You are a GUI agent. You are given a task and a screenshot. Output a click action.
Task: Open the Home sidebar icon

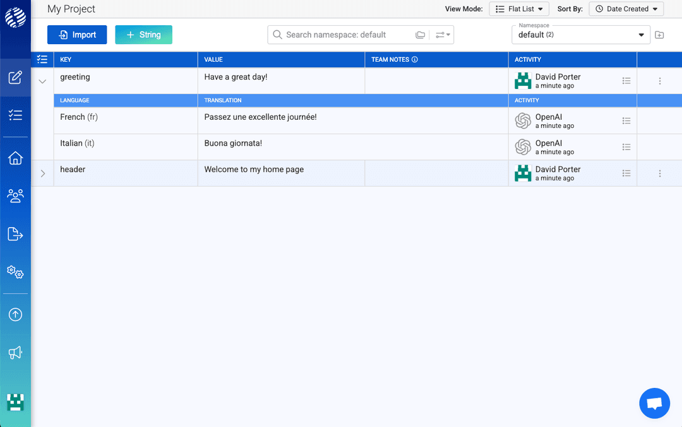(15, 158)
